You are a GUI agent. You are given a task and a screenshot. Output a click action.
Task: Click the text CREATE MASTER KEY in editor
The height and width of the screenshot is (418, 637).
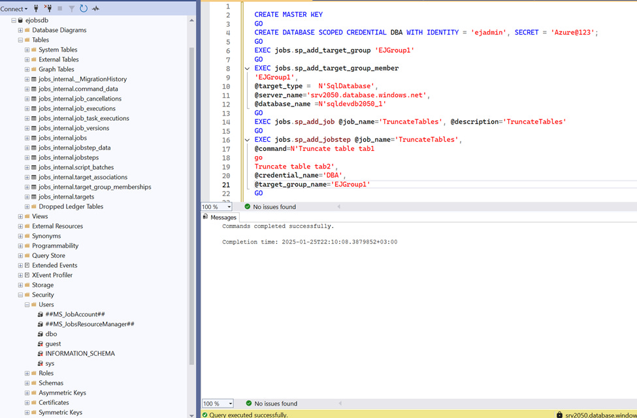coord(288,14)
